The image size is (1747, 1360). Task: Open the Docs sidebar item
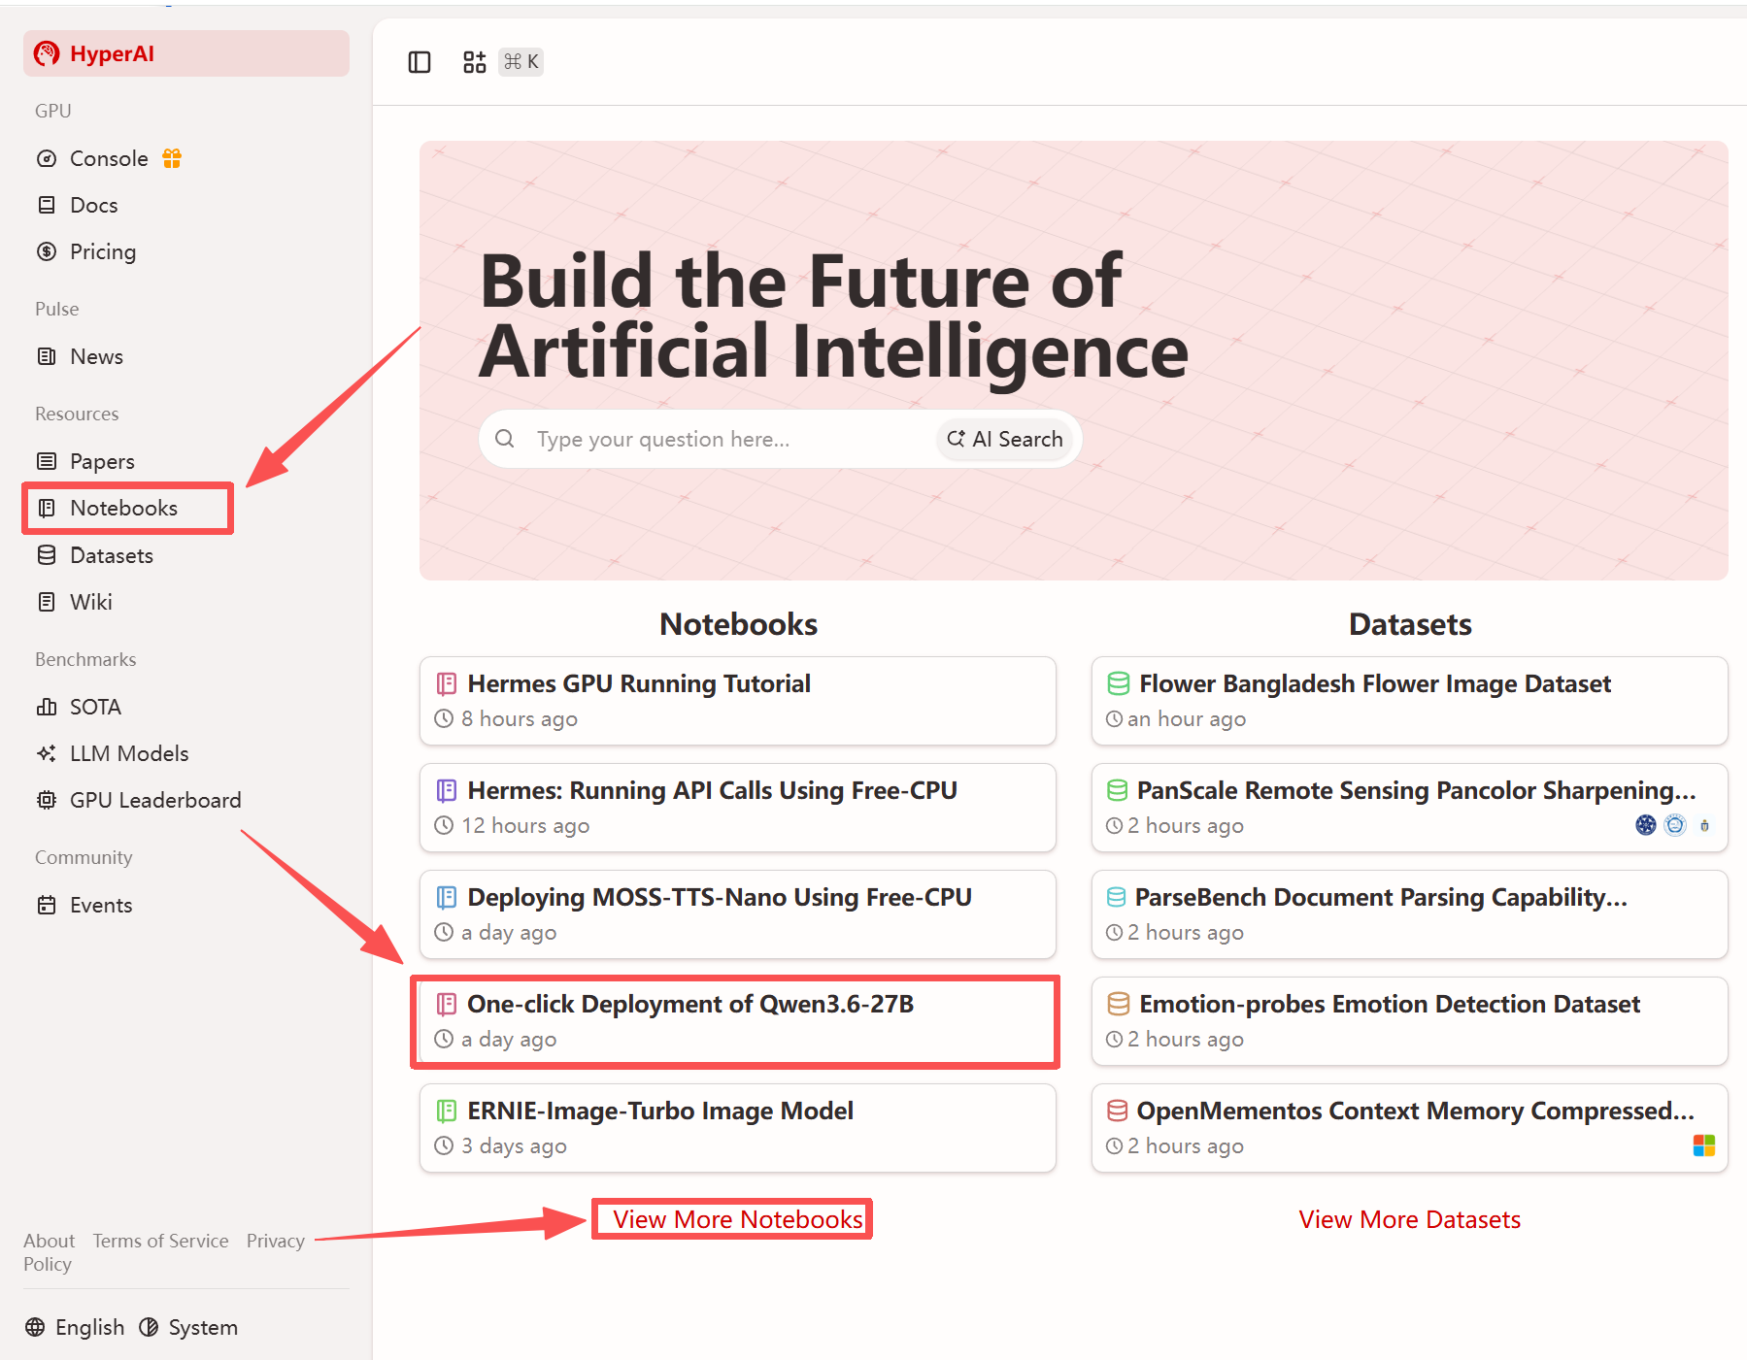93,205
